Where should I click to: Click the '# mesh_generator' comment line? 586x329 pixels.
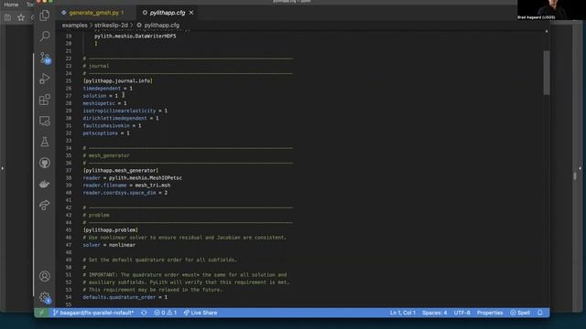point(106,155)
